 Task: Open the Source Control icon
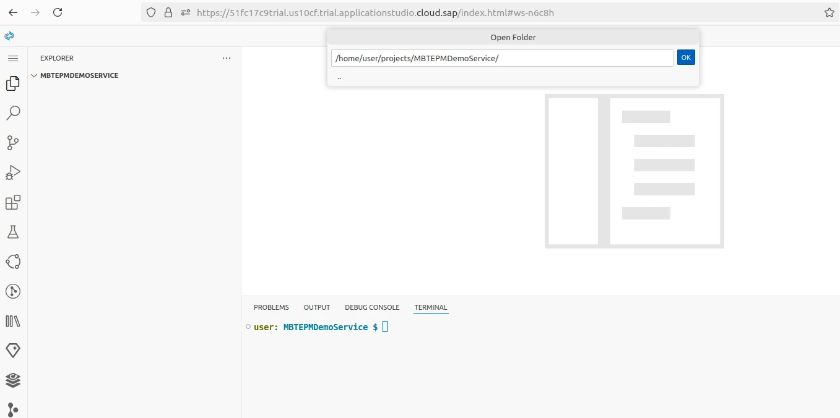[13, 143]
